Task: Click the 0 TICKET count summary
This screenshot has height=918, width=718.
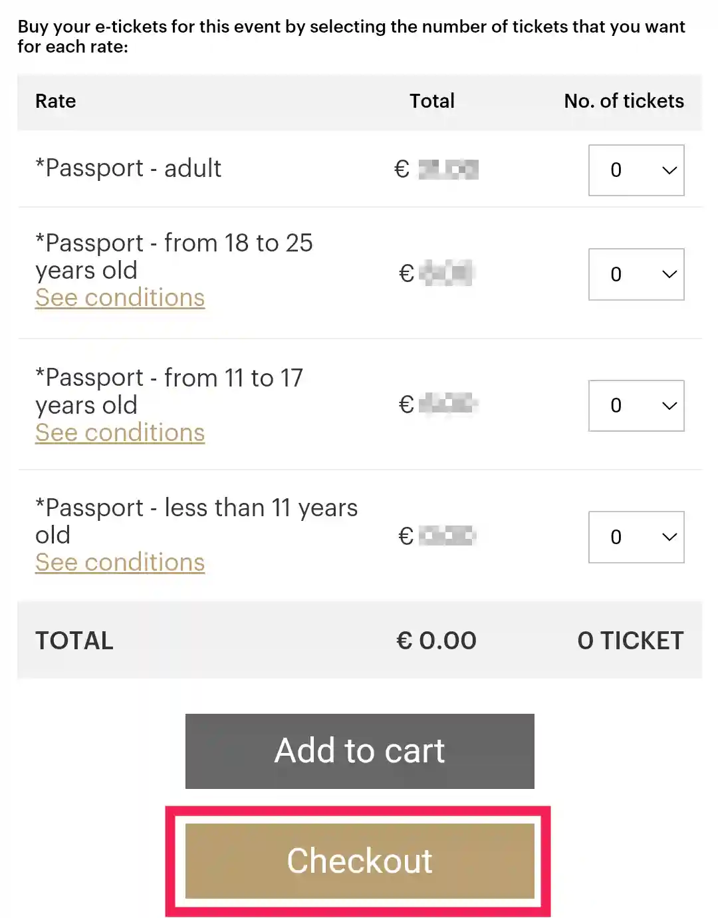Action: pyautogui.click(x=630, y=641)
